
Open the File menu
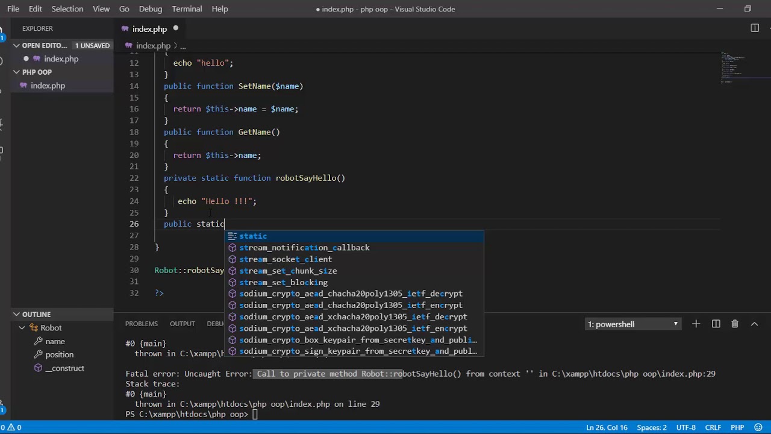(13, 9)
